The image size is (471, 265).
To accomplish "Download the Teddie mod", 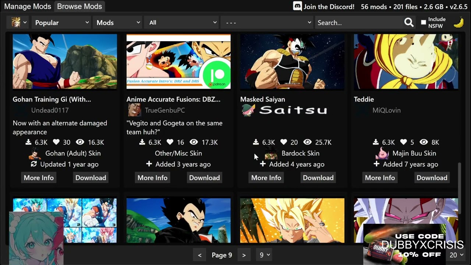I will 432,178.
